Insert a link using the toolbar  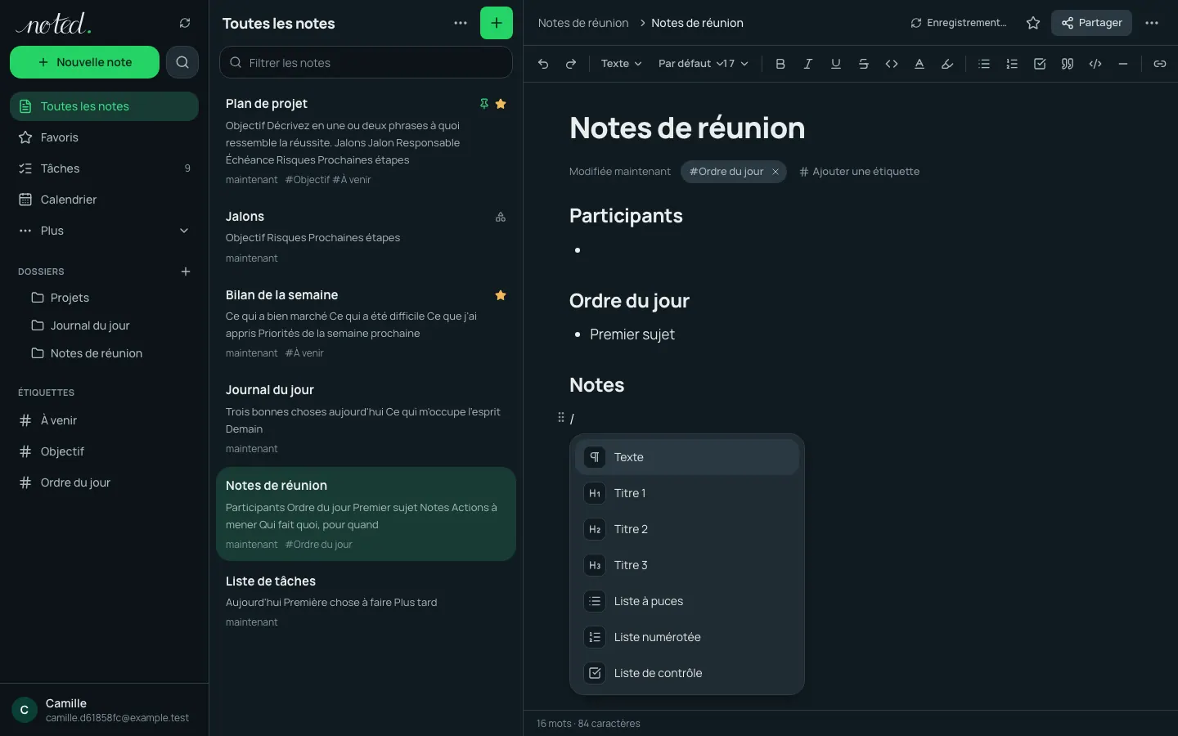(1160, 64)
